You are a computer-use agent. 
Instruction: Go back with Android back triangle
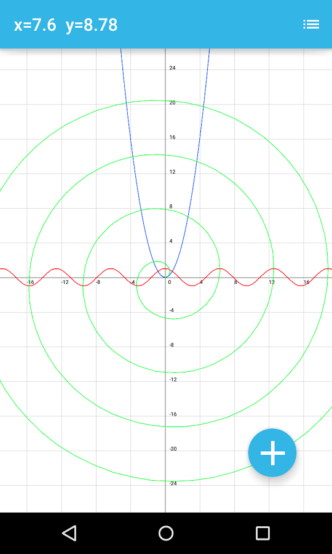[x=69, y=533]
